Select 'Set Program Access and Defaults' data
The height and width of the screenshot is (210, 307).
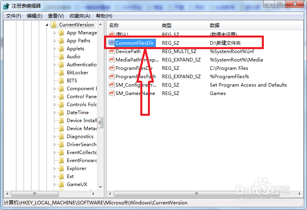[248, 85]
